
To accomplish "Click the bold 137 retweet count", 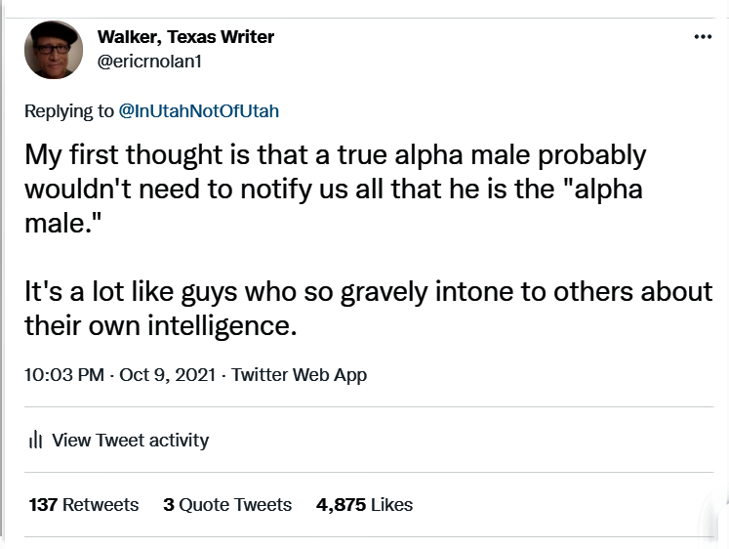I will click(x=43, y=505).
